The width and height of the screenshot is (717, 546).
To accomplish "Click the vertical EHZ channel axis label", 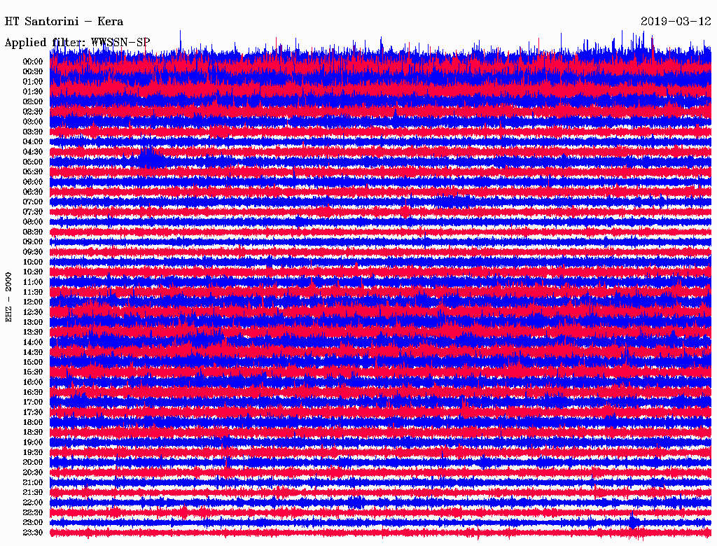I will point(9,296).
